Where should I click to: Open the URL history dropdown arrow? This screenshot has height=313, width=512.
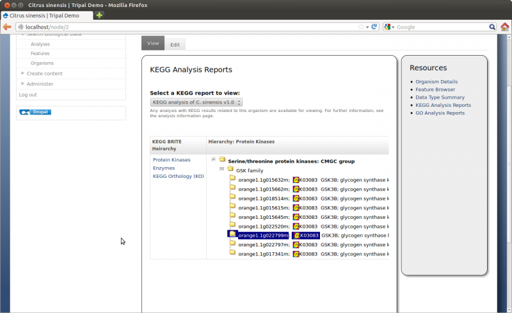pos(367,27)
